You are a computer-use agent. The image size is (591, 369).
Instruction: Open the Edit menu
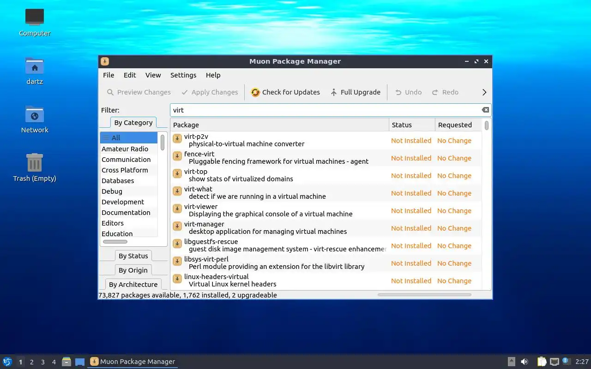click(130, 75)
